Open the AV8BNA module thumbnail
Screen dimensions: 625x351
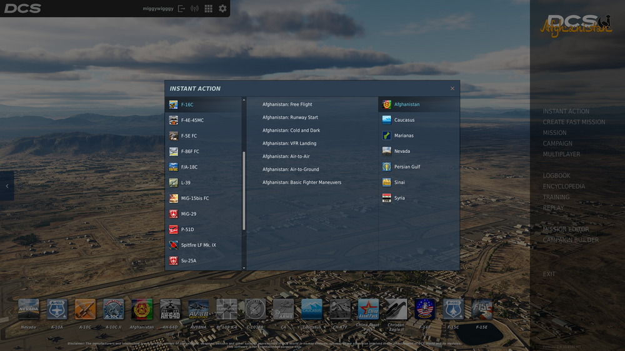point(198,309)
